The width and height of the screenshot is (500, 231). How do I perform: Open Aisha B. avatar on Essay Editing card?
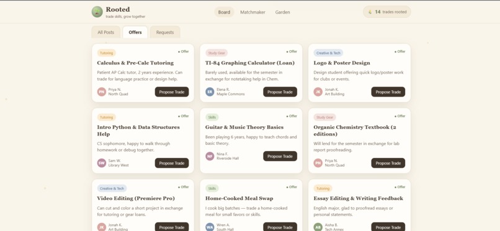318,227
